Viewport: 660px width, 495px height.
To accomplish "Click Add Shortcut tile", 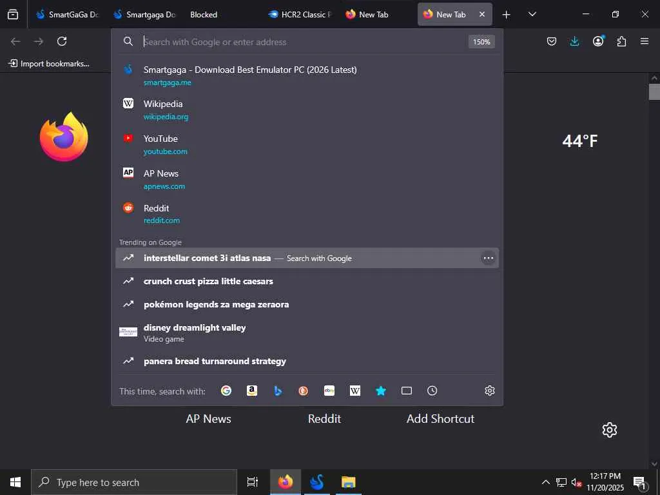I will (440, 419).
